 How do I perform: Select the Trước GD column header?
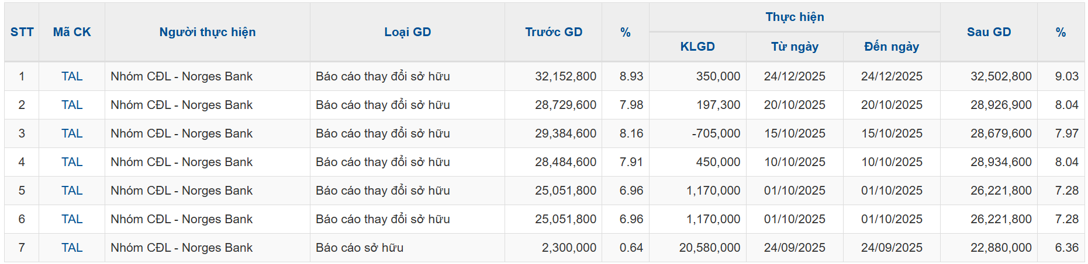(554, 32)
